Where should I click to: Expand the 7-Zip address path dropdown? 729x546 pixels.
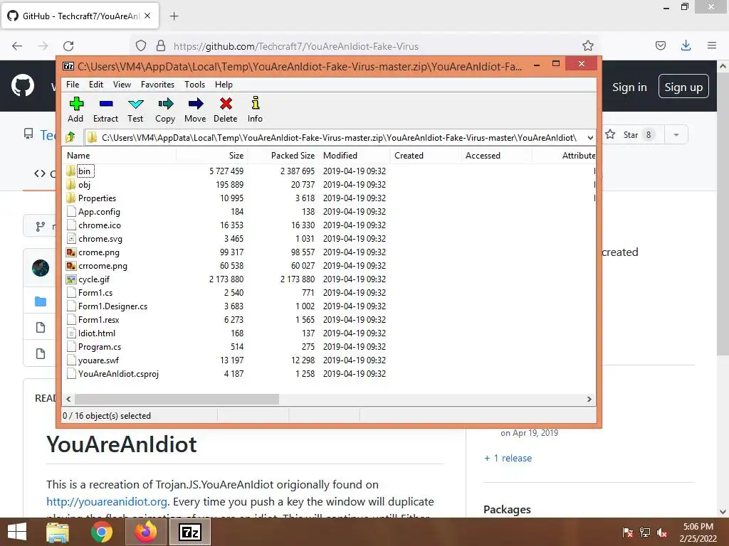pyautogui.click(x=590, y=137)
